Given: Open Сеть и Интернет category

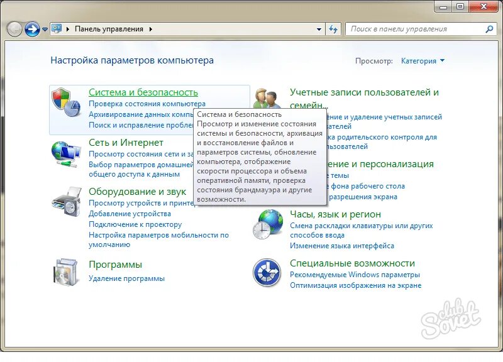Looking at the screenshot, I should (x=126, y=143).
